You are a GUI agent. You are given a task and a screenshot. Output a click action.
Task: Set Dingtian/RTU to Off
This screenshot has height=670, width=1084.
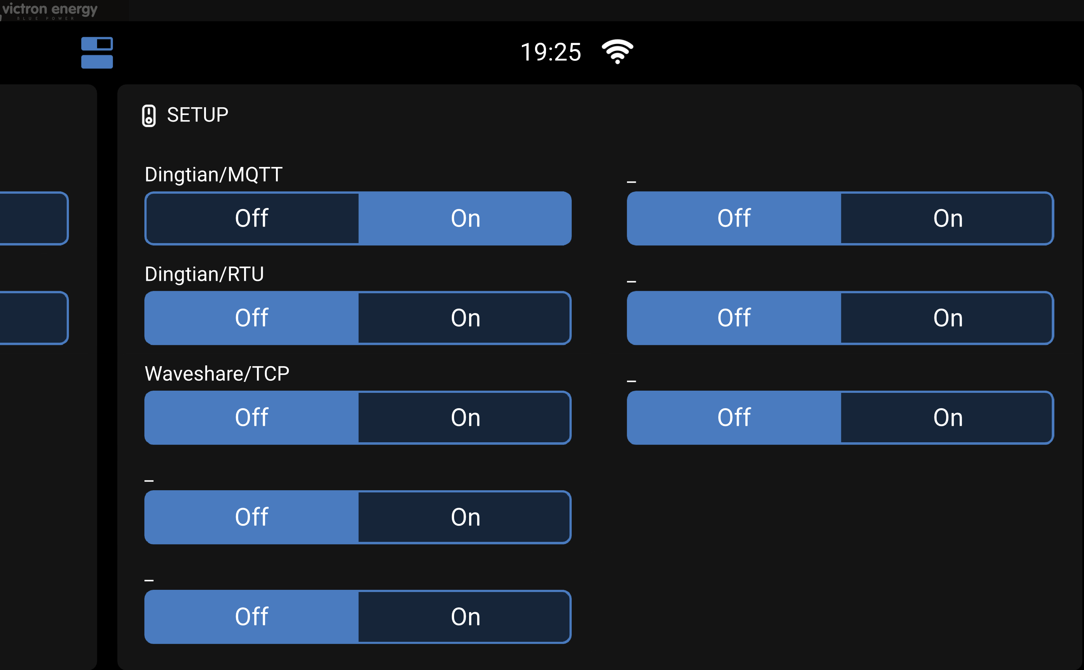(251, 318)
